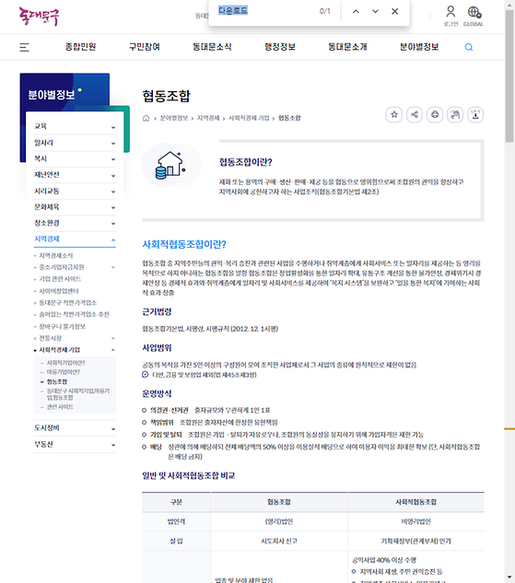Open 동대문구 착한가격업소 sidebar link
Screen dimensions: 515x583
tap(67, 303)
